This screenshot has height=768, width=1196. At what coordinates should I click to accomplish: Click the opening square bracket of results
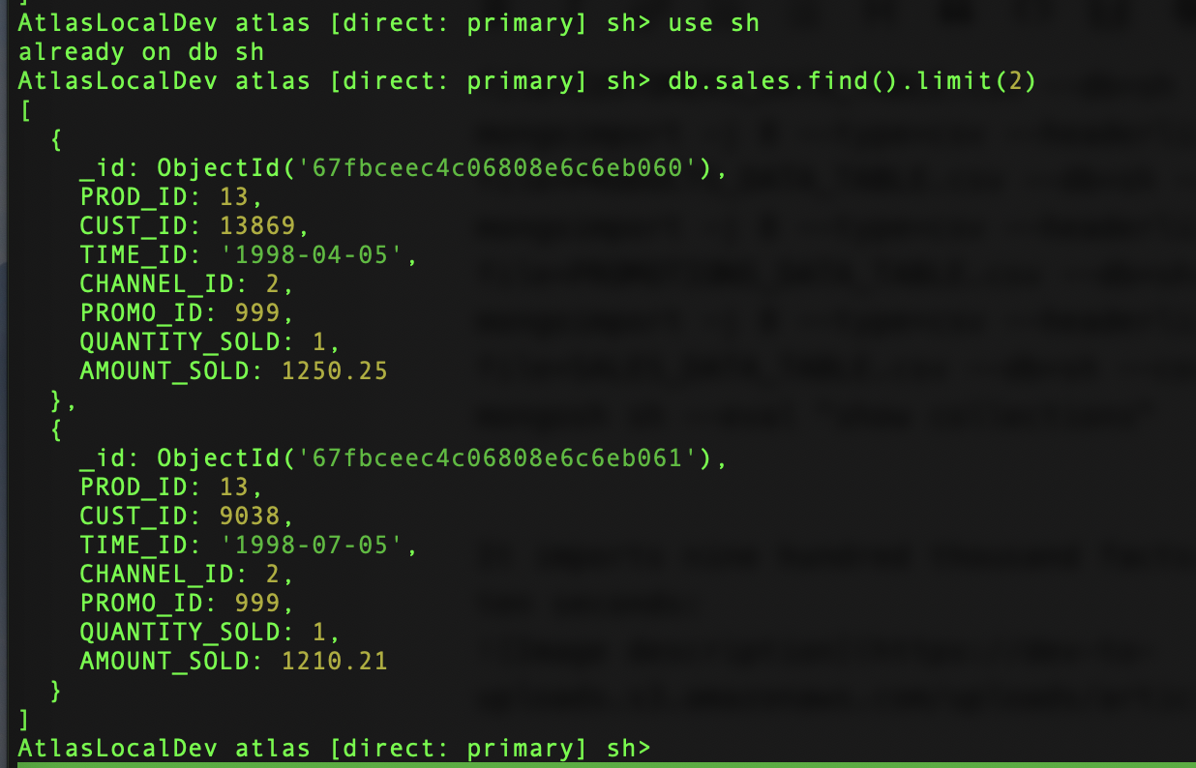coord(25,109)
